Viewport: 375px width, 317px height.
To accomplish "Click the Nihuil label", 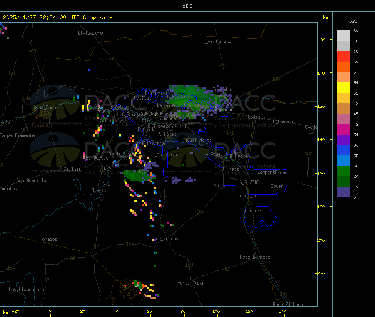I will (98, 190).
